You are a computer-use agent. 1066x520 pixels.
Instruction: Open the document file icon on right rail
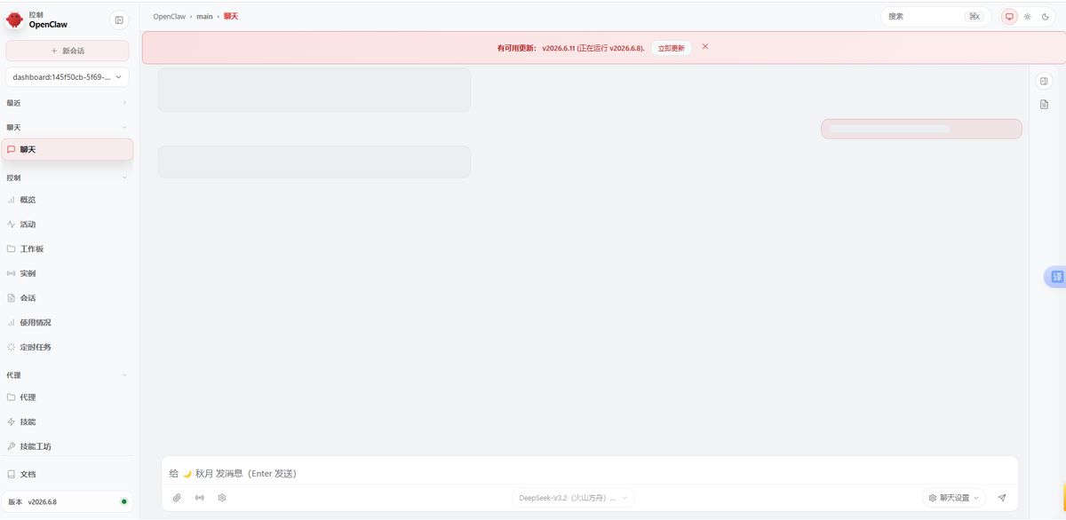click(1044, 105)
